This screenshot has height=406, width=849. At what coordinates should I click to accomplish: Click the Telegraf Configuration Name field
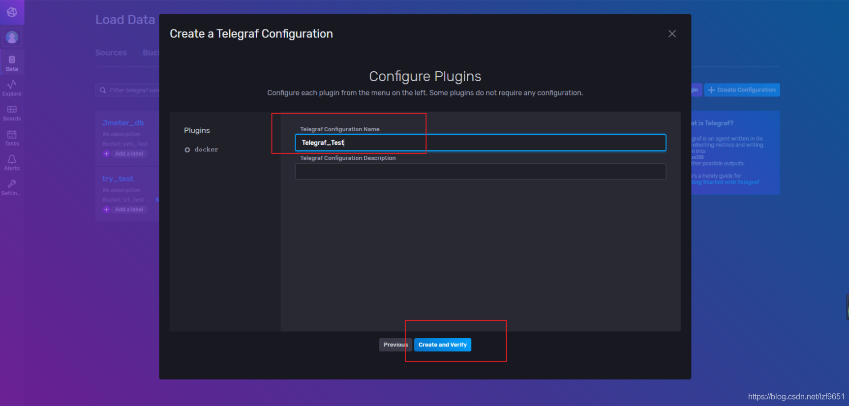pos(480,143)
